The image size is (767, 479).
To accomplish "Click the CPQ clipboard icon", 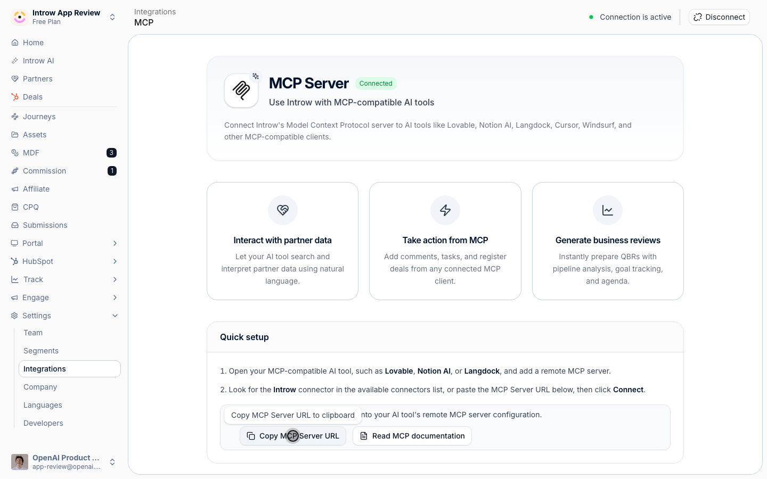I will [15, 207].
